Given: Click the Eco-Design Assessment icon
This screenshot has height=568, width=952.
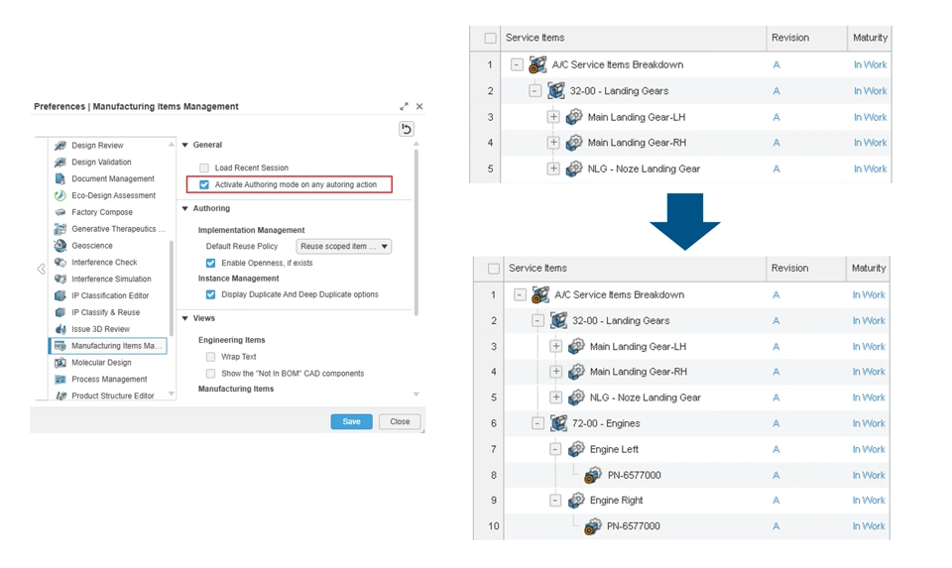Looking at the screenshot, I should point(60,195).
